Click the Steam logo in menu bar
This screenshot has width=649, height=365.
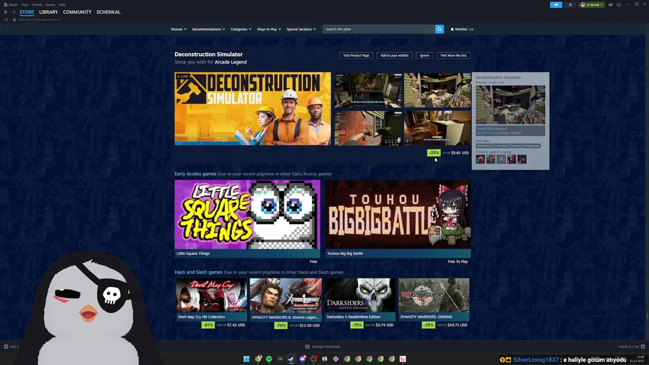point(5,5)
